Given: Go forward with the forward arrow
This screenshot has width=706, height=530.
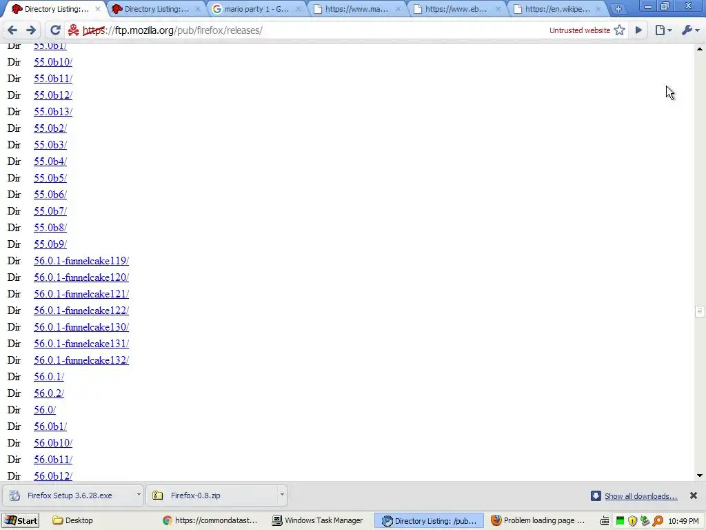Looking at the screenshot, I should click(x=31, y=30).
